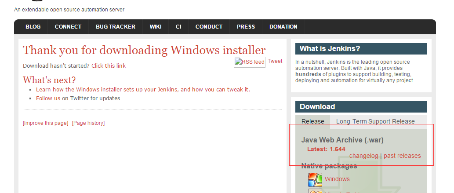Click the broken RSS feed image
This screenshot has width=454, height=193.
(x=250, y=62)
